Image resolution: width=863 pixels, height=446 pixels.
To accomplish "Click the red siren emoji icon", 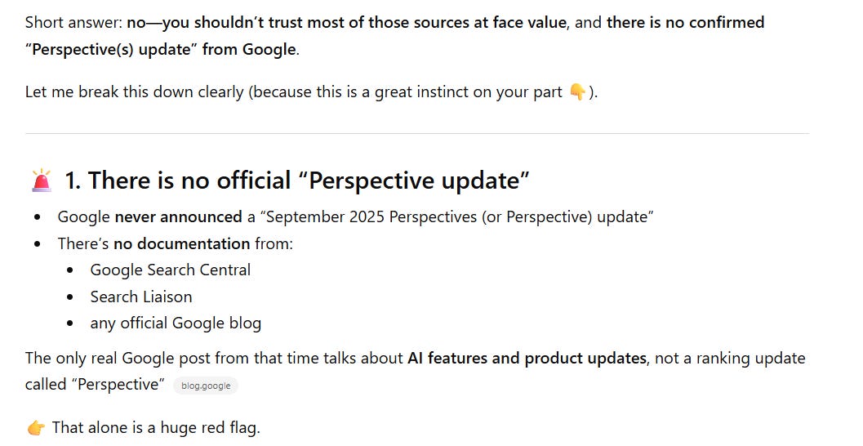I will [x=42, y=181].
